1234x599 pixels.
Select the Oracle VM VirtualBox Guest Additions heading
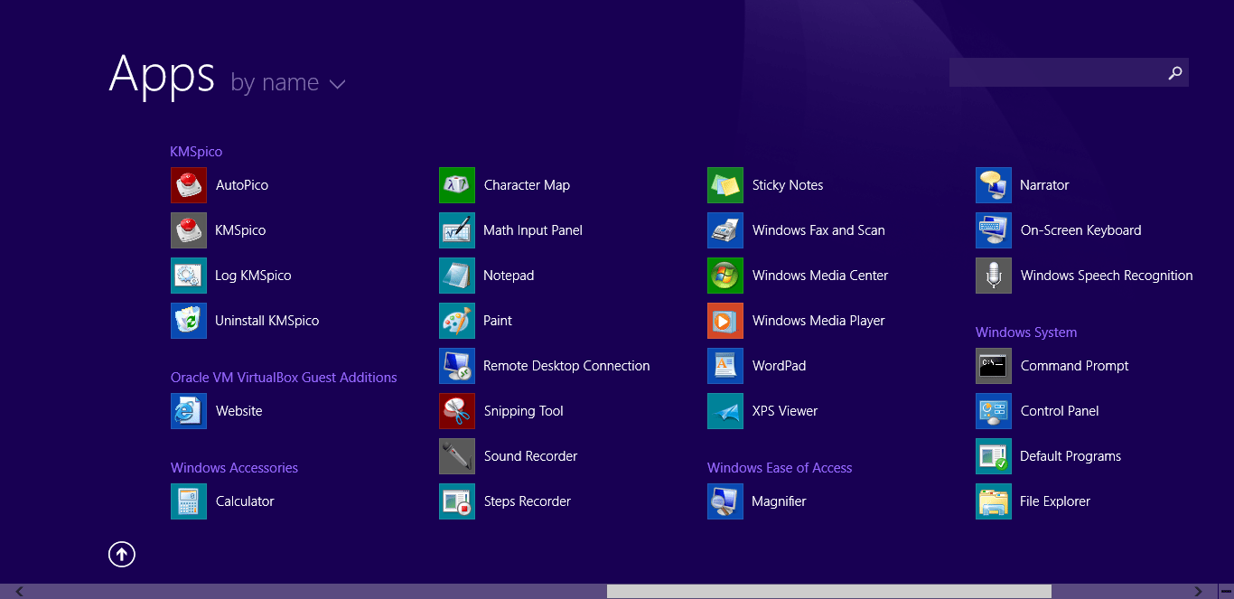(284, 378)
